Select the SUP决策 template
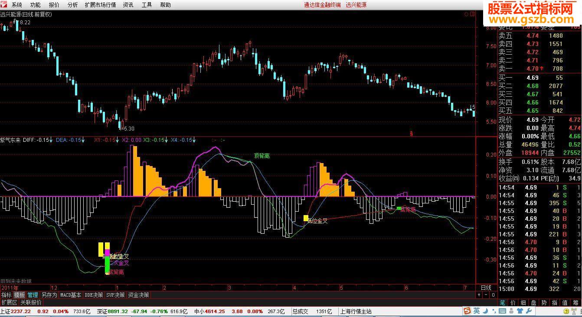Screen dimensions: 582x317 [x=115, y=295]
